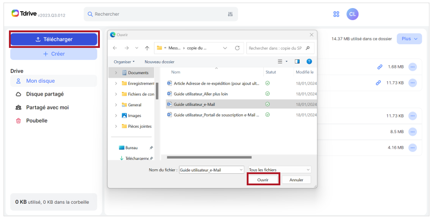
Task: Click Back arrow in Ouvrir dialog
Action: point(115,48)
